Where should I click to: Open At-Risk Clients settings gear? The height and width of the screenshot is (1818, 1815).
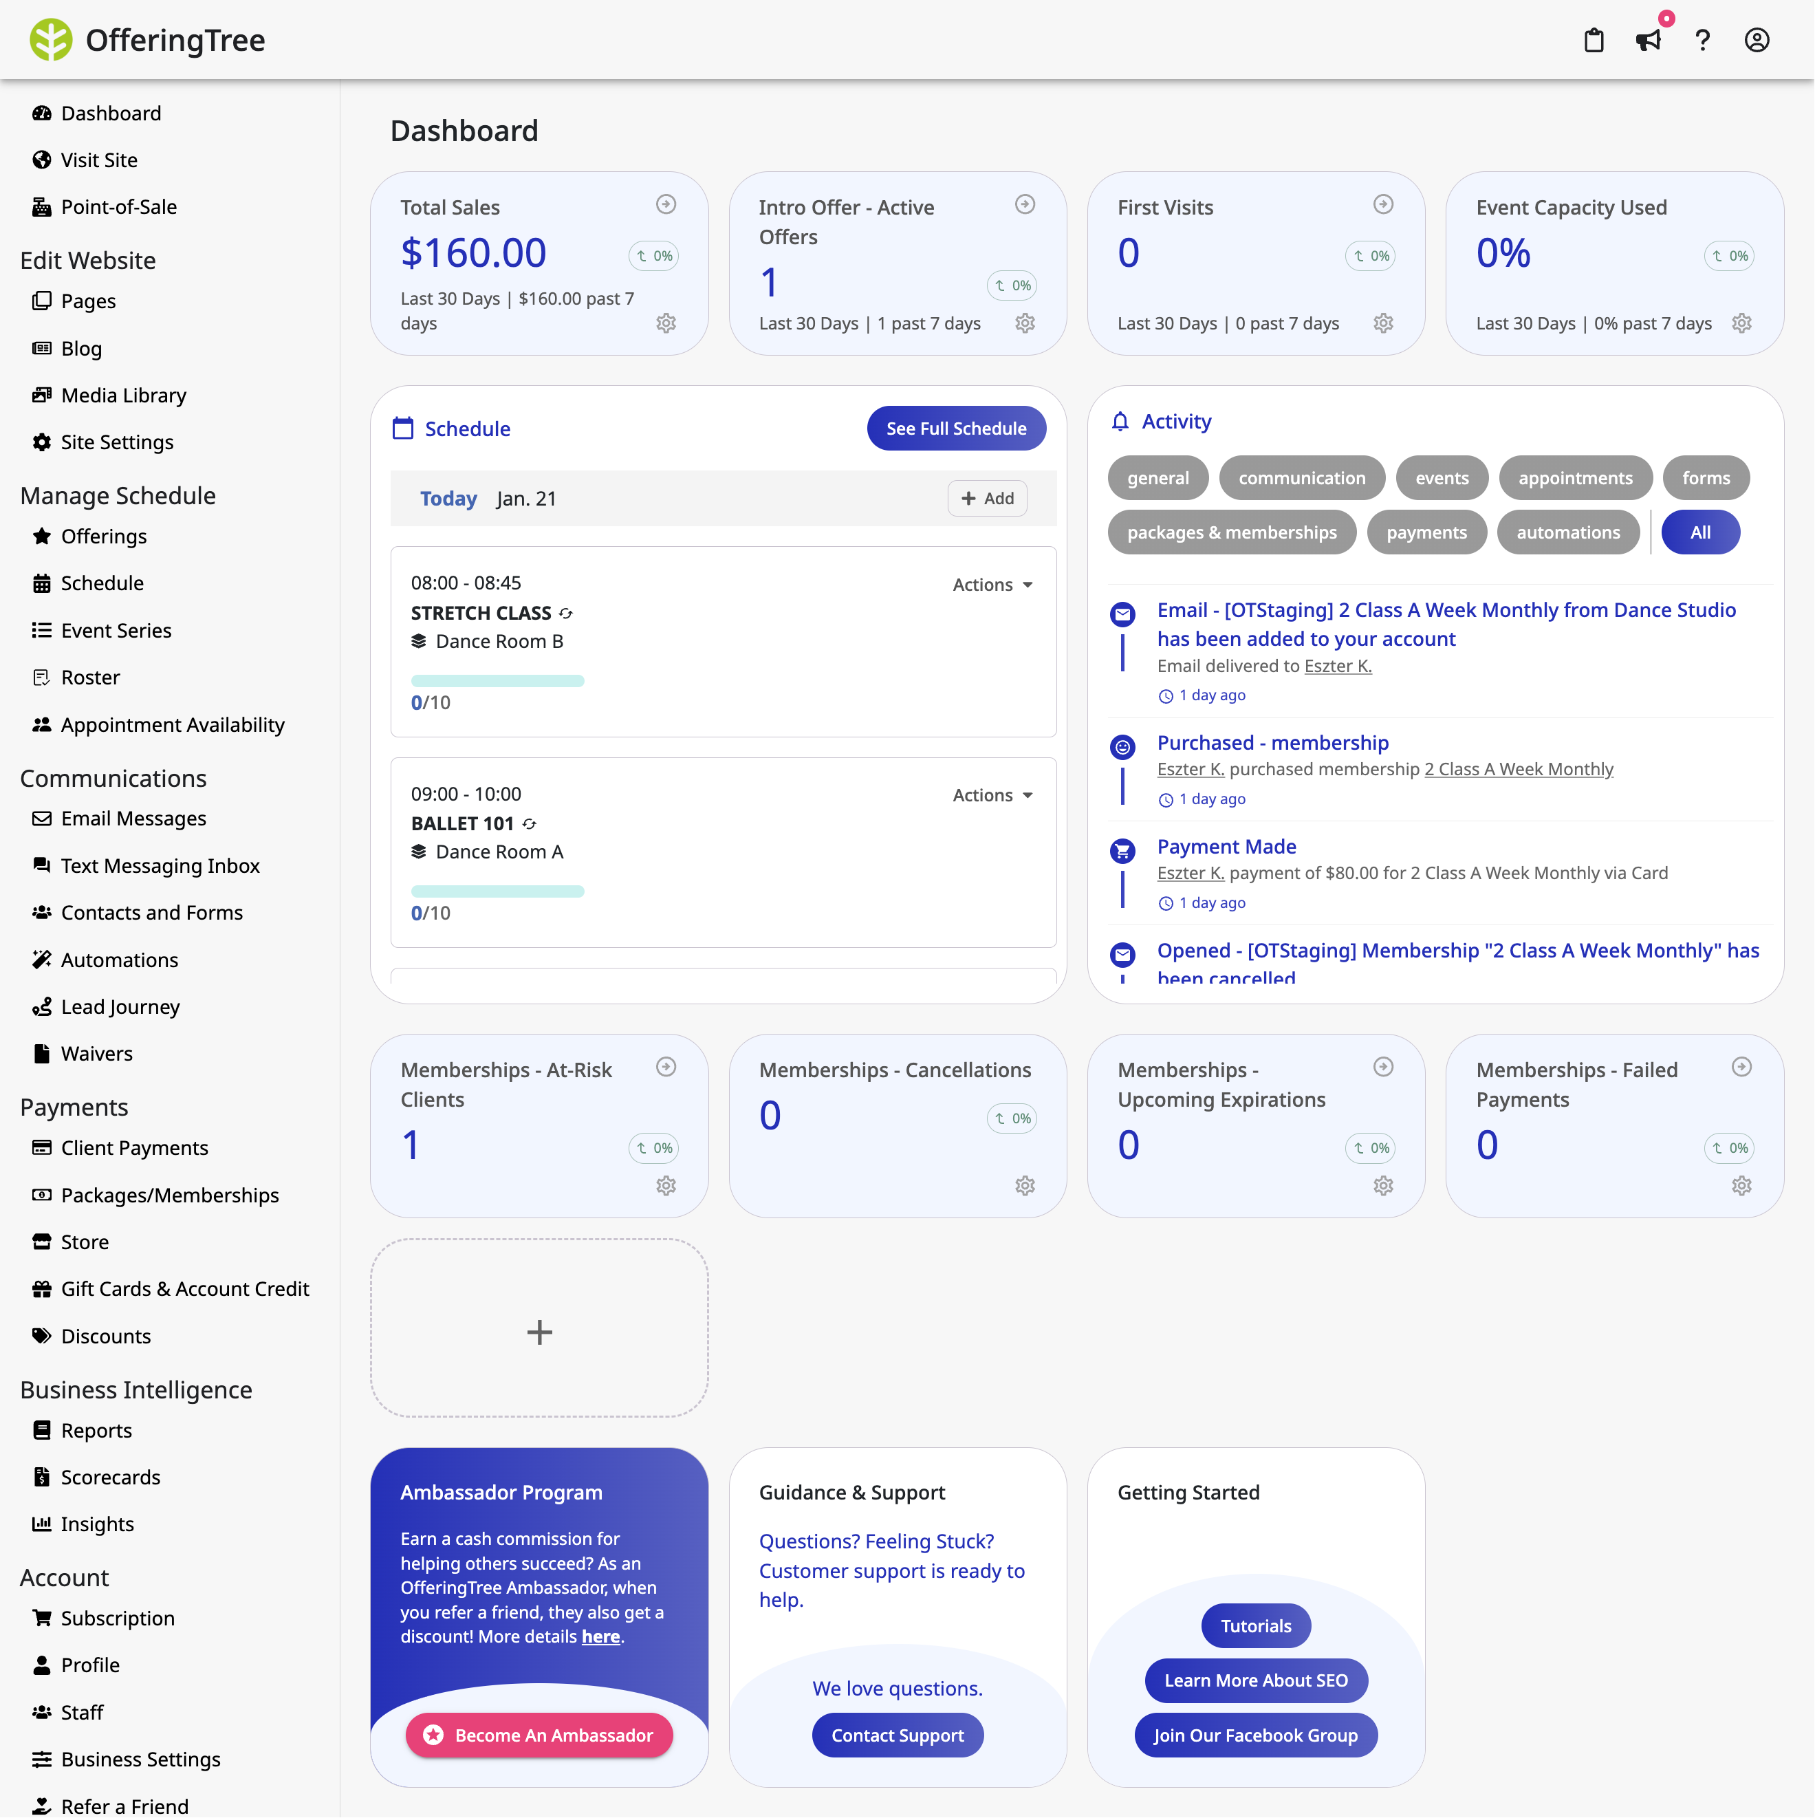pyautogui.click(x=666, y=1186)
